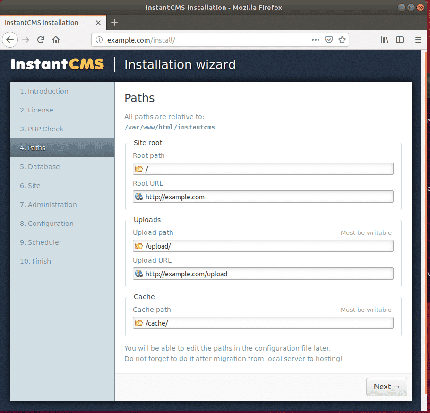Click the InstantCMS logo
The image size is (430, 413).
coord(57,64)
